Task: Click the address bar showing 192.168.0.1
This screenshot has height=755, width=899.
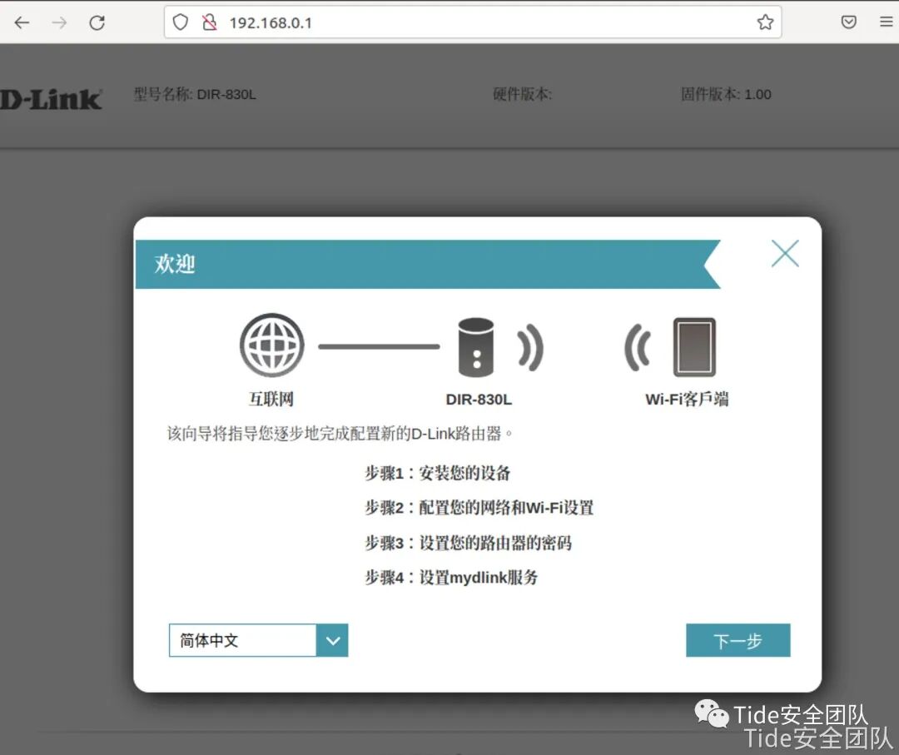Action: click(x=473, y=22)
